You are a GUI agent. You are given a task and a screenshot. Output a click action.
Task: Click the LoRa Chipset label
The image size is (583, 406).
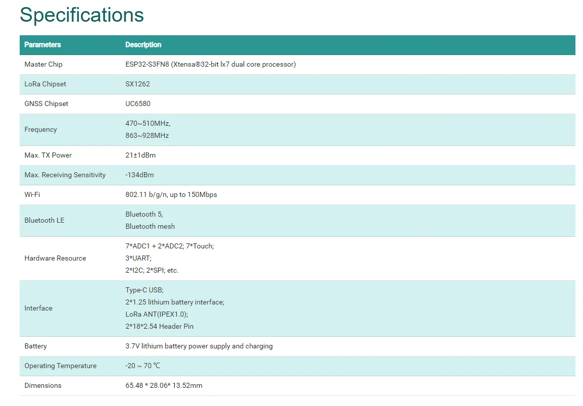pos(45,84)
